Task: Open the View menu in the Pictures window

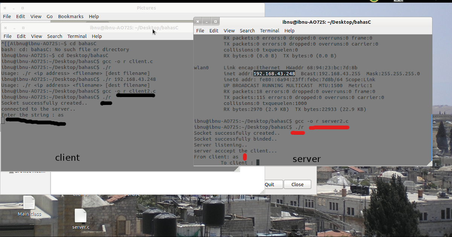Action: [36, 16]
